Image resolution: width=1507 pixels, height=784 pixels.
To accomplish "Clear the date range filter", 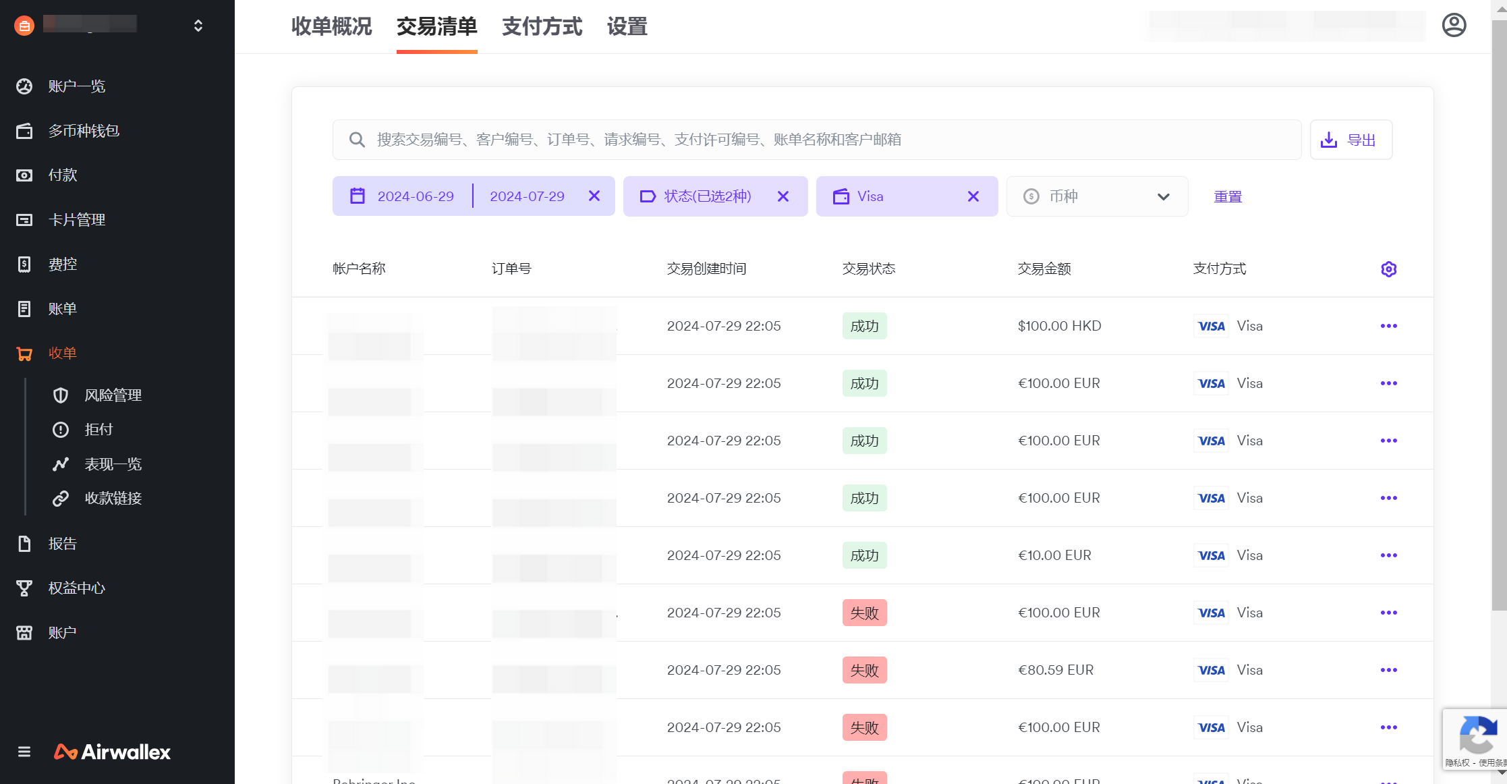I will pos(594,196).
